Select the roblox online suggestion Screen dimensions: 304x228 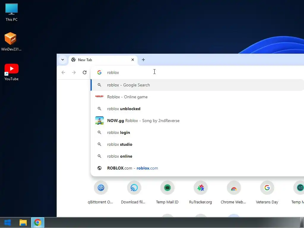point(197,156)
